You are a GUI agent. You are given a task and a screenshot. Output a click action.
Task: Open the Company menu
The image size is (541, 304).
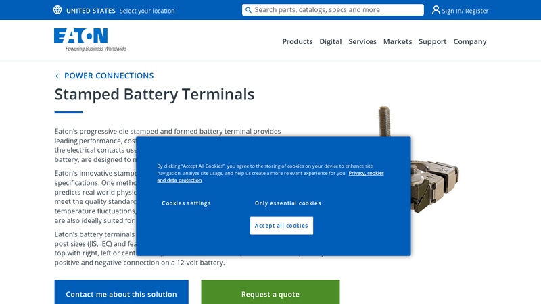coord(469,41)
